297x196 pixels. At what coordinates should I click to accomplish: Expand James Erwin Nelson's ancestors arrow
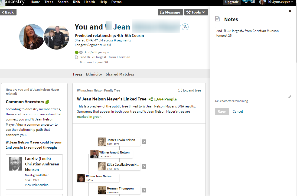144,142
